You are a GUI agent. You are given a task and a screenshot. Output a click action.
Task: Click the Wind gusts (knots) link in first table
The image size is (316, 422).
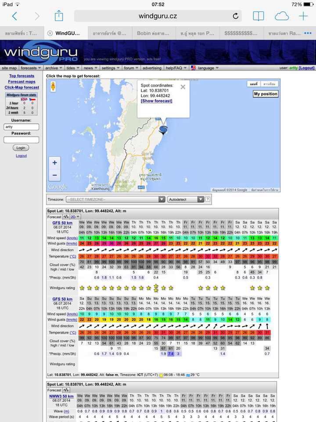[72, 244]
